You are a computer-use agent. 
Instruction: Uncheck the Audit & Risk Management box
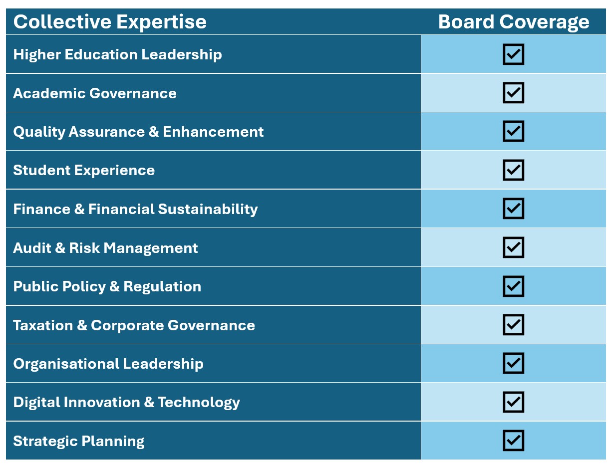tap(513, 247)
